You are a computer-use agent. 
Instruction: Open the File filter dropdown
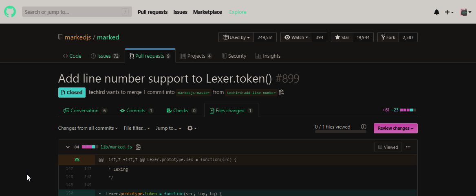tap(137, 128)
